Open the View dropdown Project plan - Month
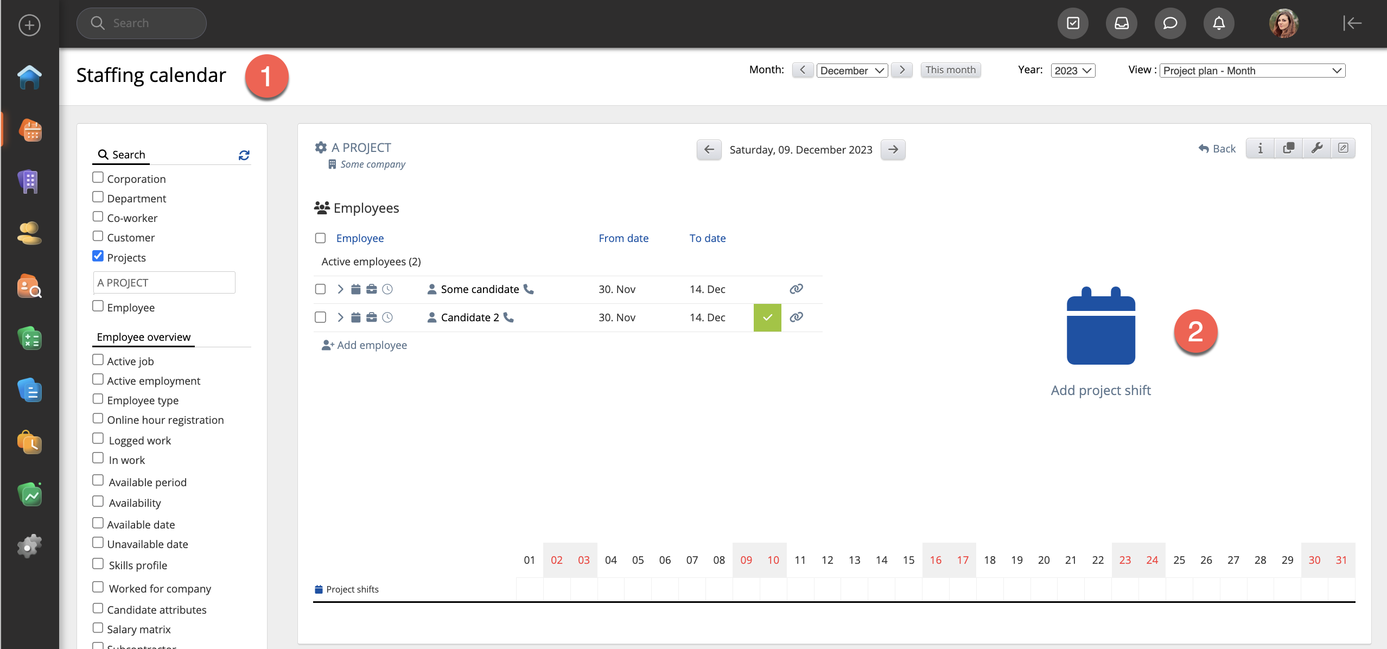The image size is (1387, 649). click(1252, 71)
